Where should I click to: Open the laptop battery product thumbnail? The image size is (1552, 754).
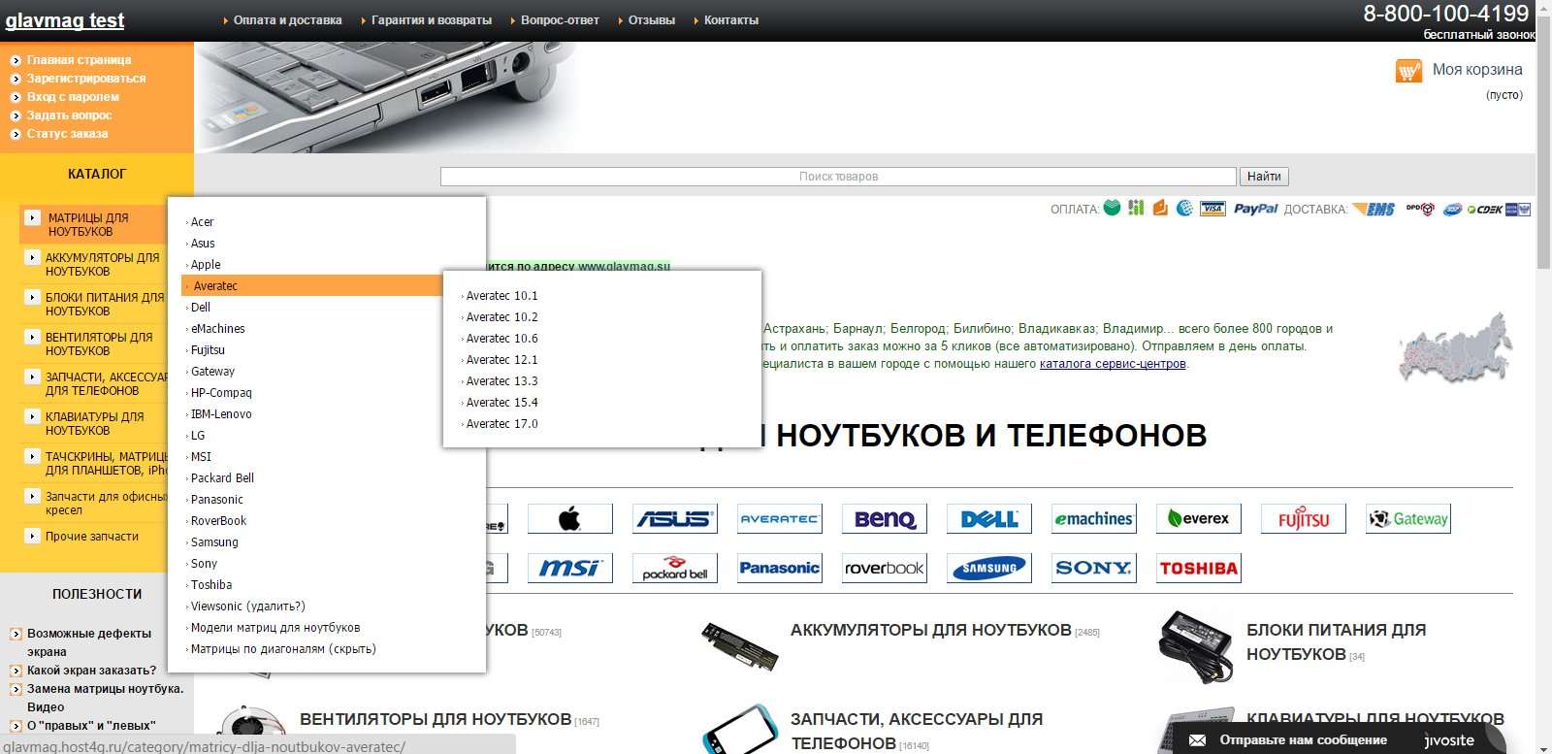pyautogui.click(x=739, y=645)
